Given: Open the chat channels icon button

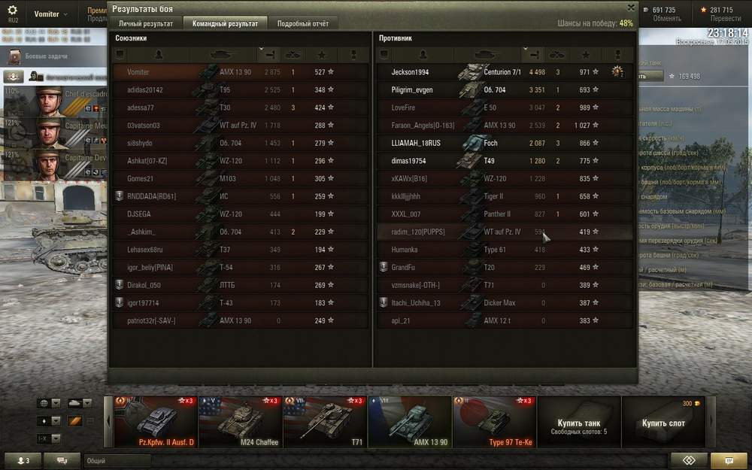Looking at the screenshot, I should pos(62,460).
